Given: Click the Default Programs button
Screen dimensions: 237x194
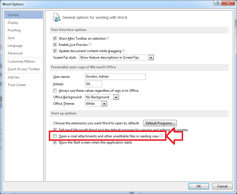Looking at the screenshot, I should point(160,123).
